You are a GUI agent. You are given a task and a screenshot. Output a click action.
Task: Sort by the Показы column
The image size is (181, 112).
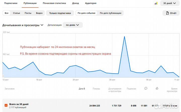[x=96, y=89]
